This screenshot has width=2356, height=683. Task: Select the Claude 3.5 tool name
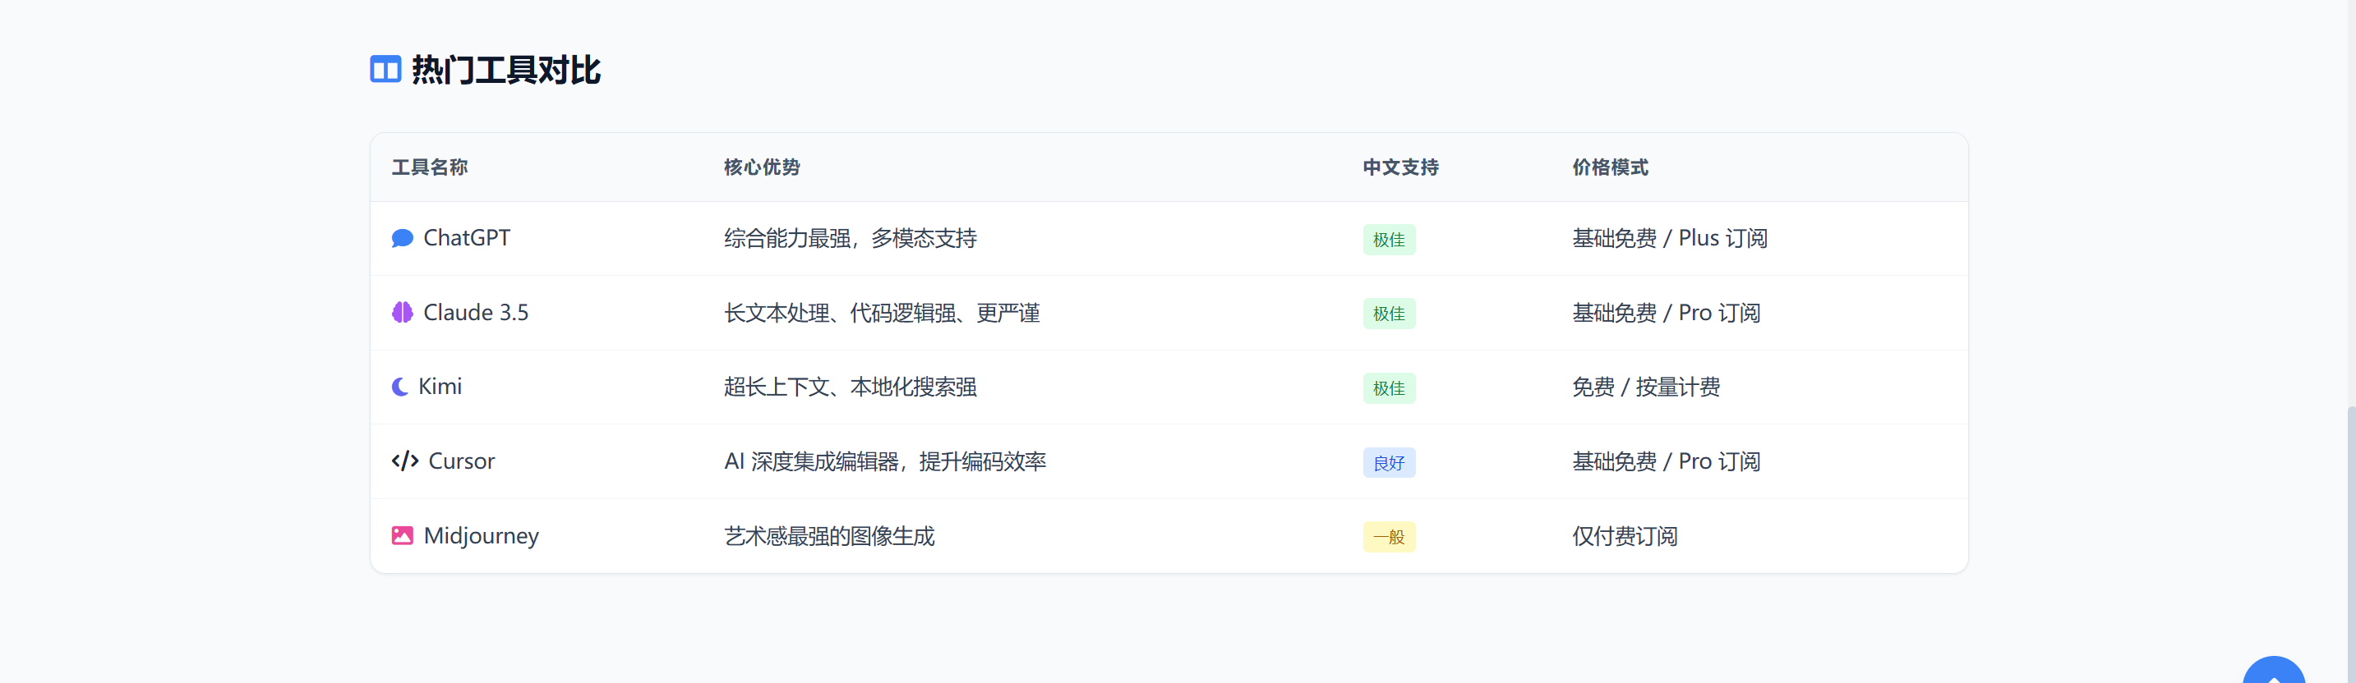tap(476, 312)
